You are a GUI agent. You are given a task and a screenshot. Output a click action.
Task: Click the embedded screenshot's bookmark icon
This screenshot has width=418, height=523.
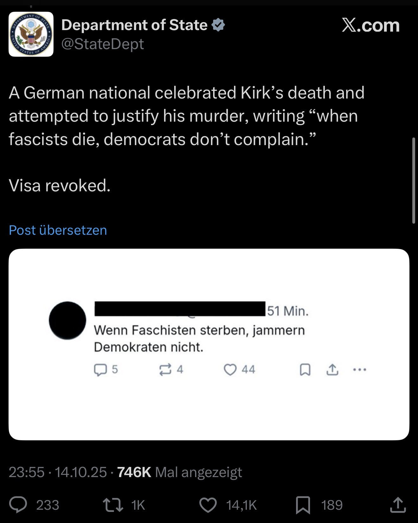pyautogui.click(x=305, y=370)
